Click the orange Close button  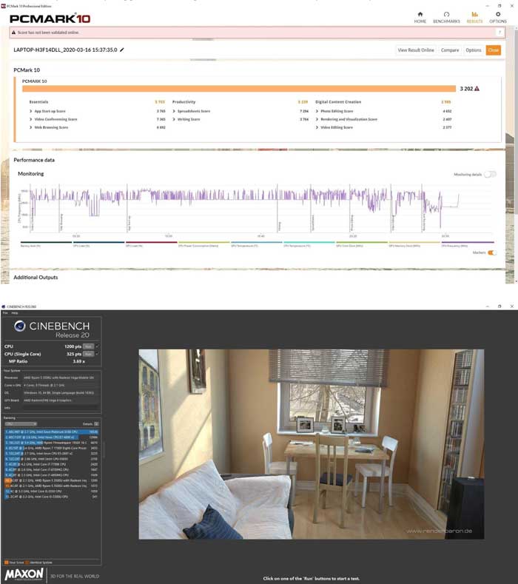(x=494, y=50)
